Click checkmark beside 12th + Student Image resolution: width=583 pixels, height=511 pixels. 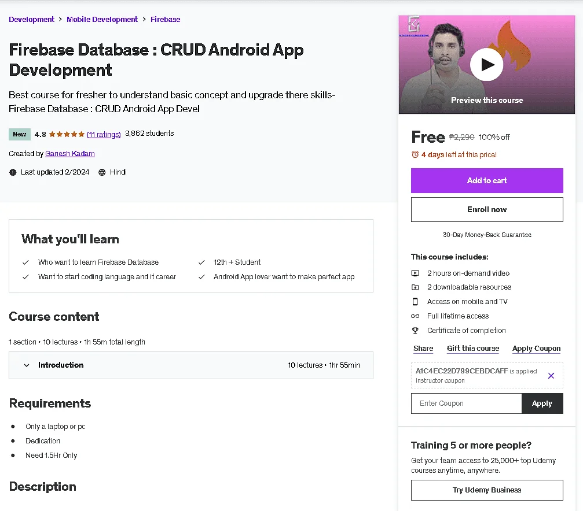tap(201, 262)
